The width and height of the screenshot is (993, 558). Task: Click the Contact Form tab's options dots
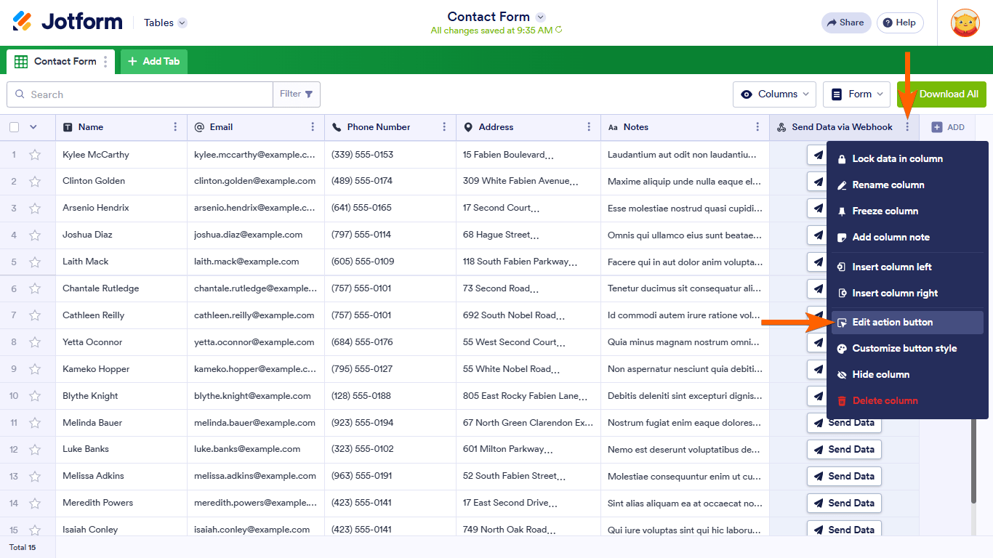click(x=105, y=62)
